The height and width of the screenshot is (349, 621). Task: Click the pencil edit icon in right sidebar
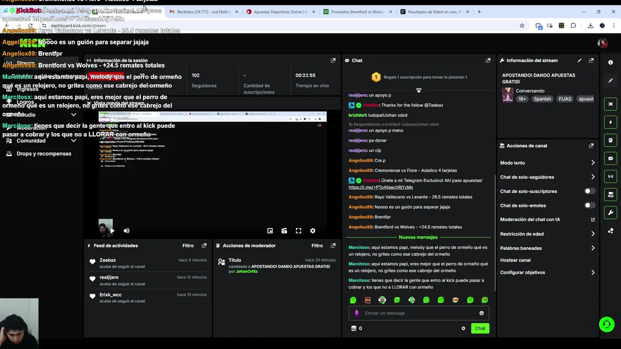pyautogui.click(x=610, y=80)
